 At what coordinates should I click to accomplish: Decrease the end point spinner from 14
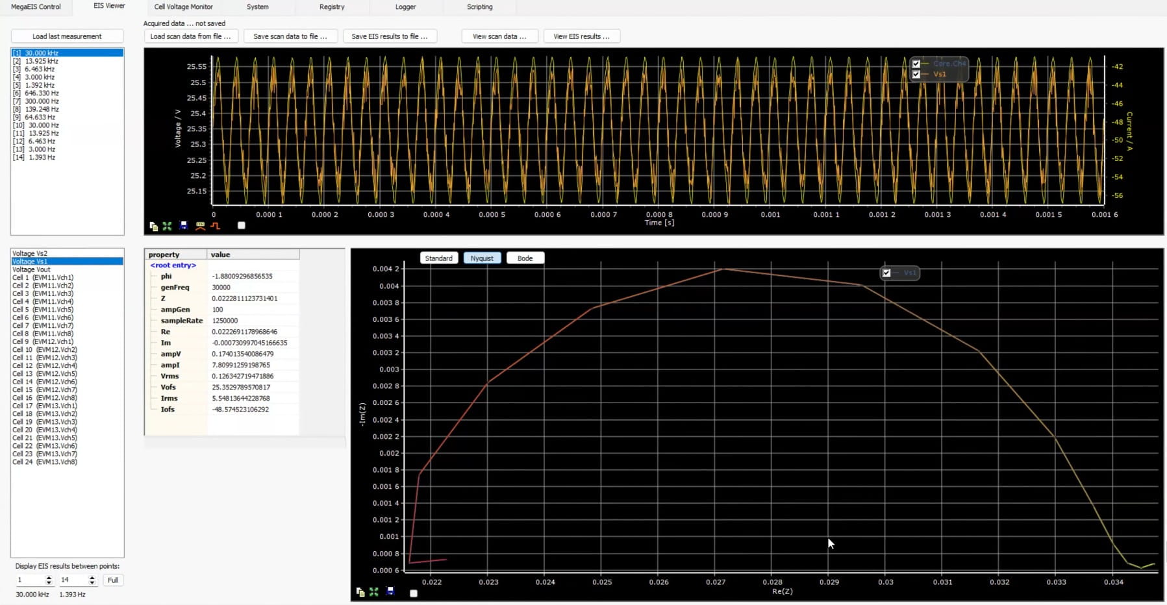point(91,582)
